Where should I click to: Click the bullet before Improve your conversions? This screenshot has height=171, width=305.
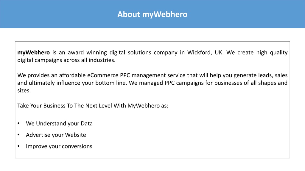[x=18, y=146]
